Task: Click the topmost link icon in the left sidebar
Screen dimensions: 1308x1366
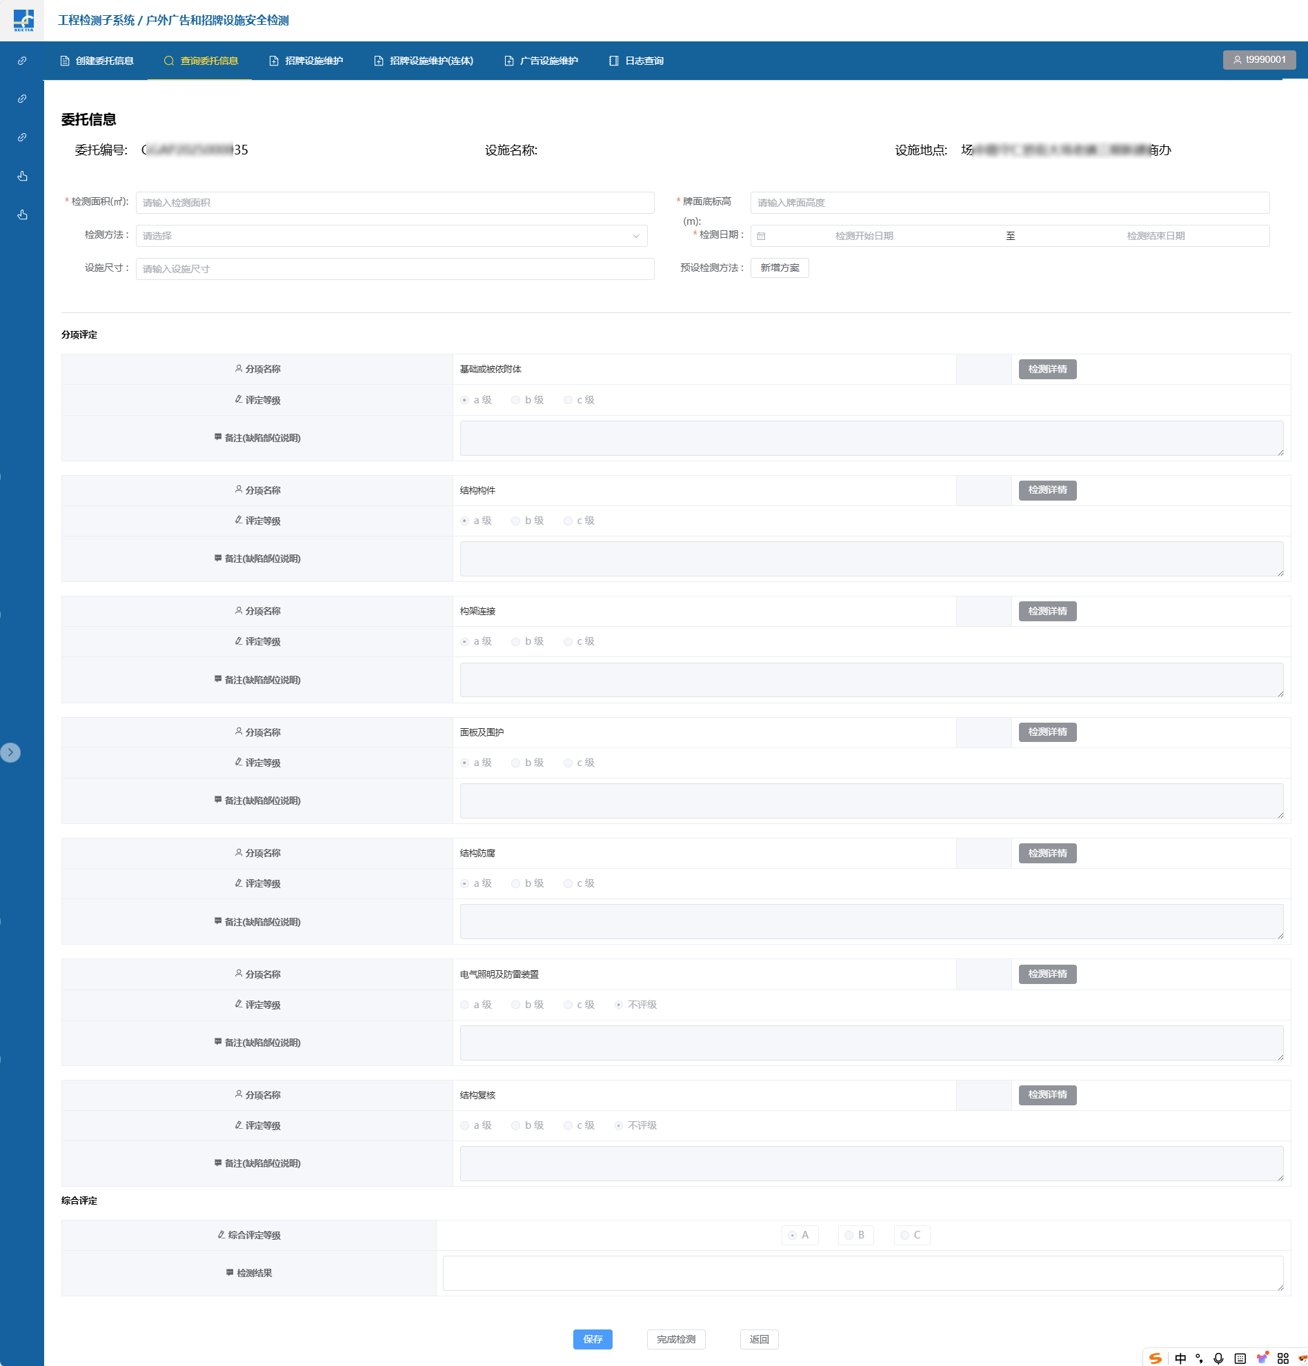Action: pos(22,61)
